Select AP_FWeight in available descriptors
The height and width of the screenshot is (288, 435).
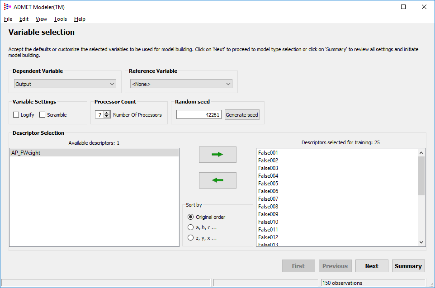(x=94, y=153)
